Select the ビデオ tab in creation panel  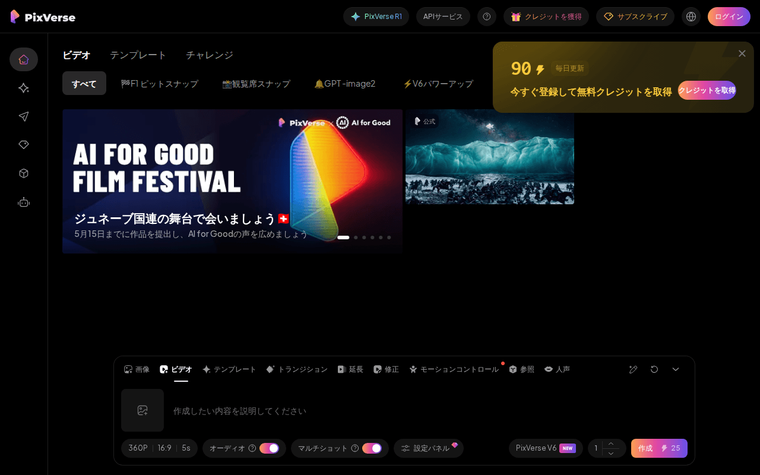point(176,369)
